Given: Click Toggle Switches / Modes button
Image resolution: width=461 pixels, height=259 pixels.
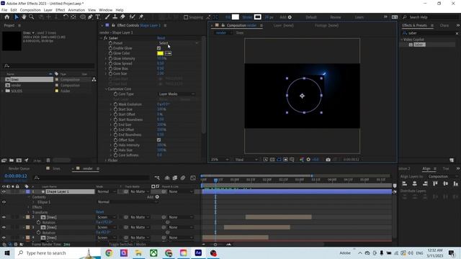Looking at the screenshot, I should (127, 245).
